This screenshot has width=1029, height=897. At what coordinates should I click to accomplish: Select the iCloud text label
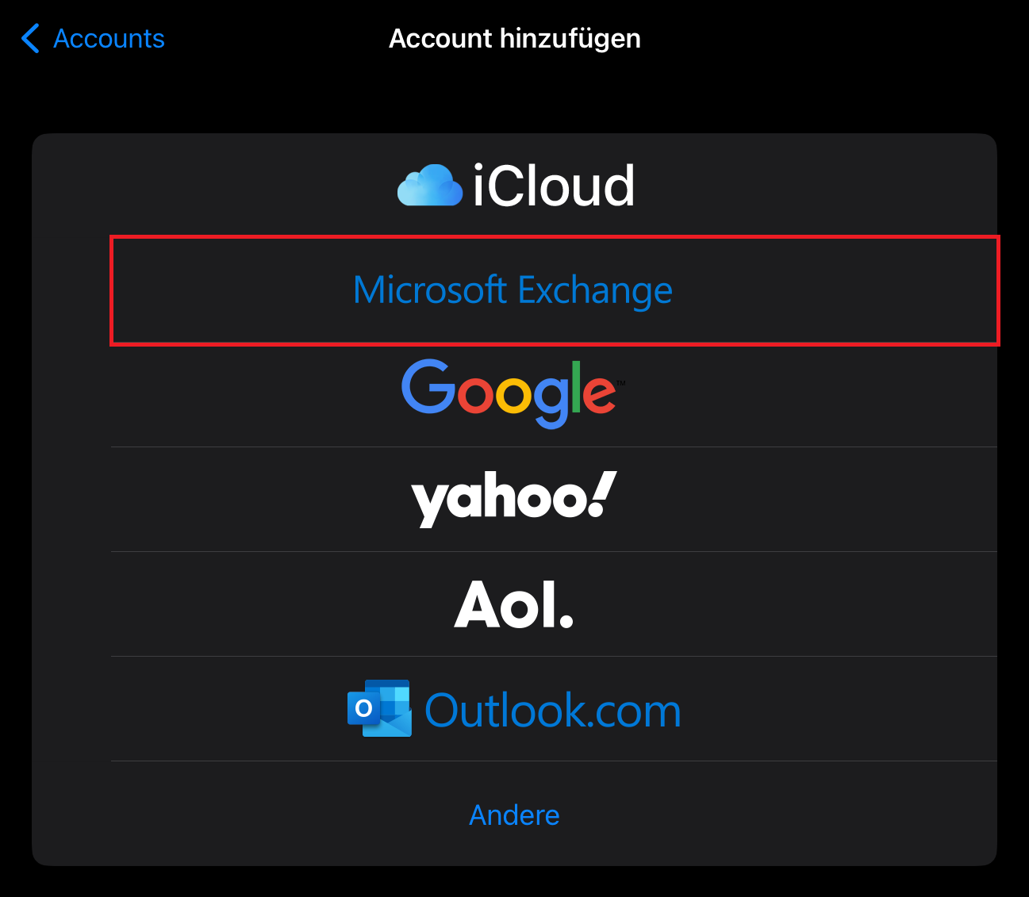[554, 186]
